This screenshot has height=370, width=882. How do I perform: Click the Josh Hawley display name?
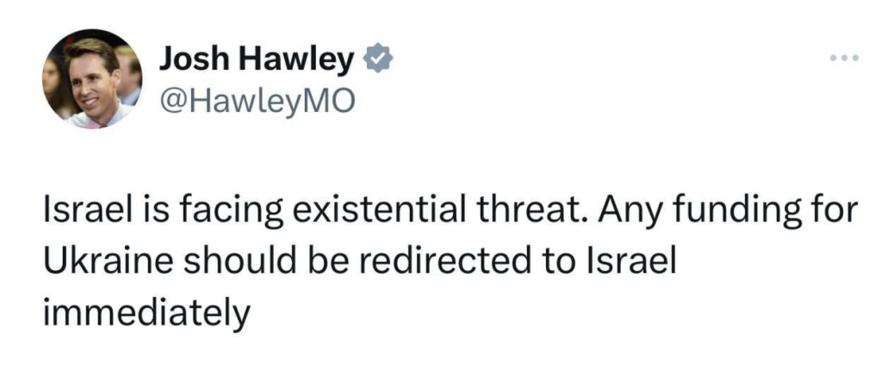(257, 59)
